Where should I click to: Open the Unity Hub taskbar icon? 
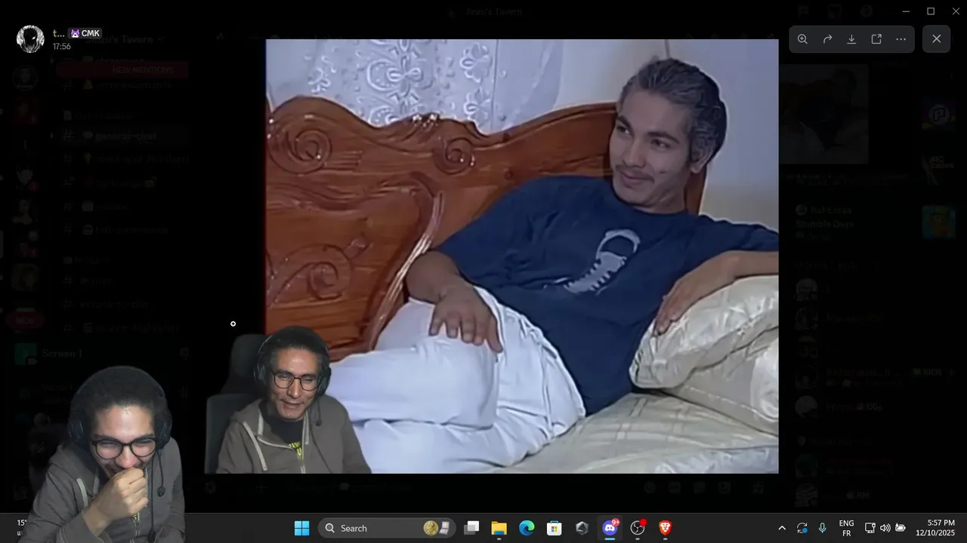click(x=582, y=528)
